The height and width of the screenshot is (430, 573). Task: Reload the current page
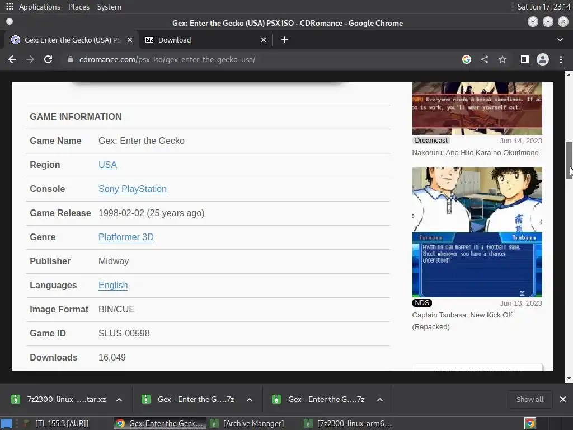48,59
